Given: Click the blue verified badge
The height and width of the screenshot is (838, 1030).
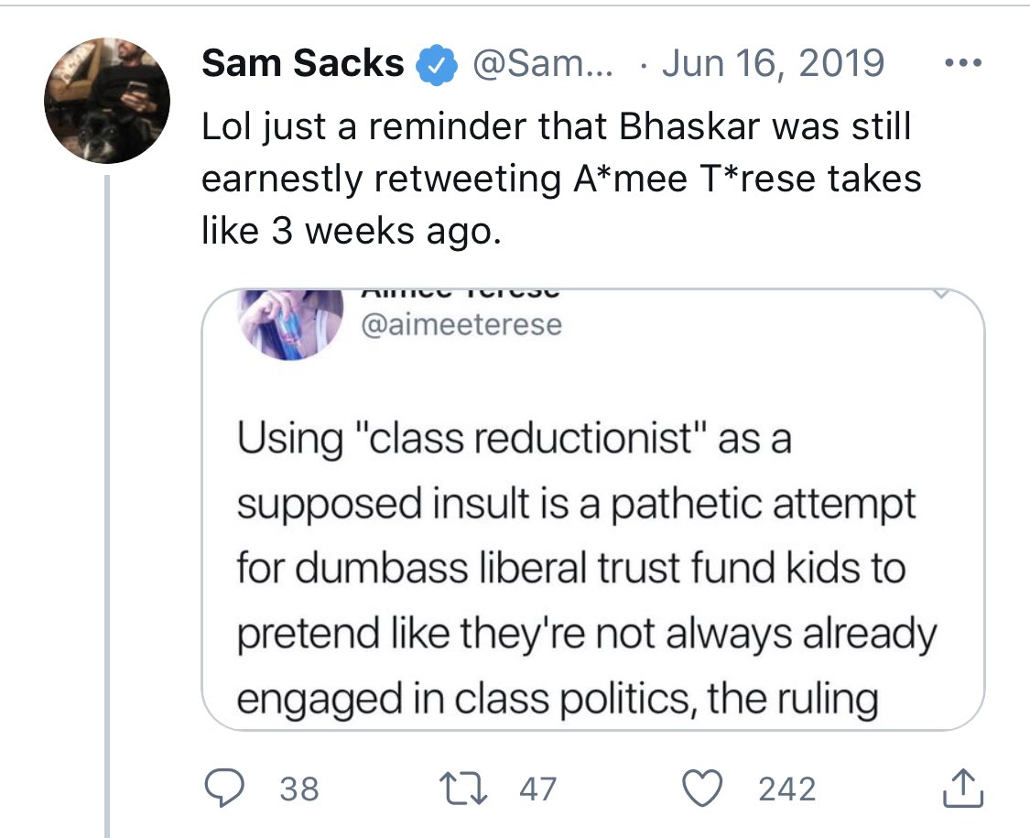Looking at the screenshot, I should 437,64.
